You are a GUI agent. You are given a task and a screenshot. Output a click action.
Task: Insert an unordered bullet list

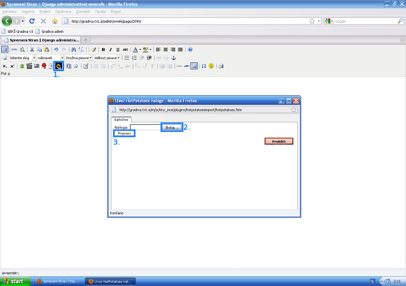127,58
